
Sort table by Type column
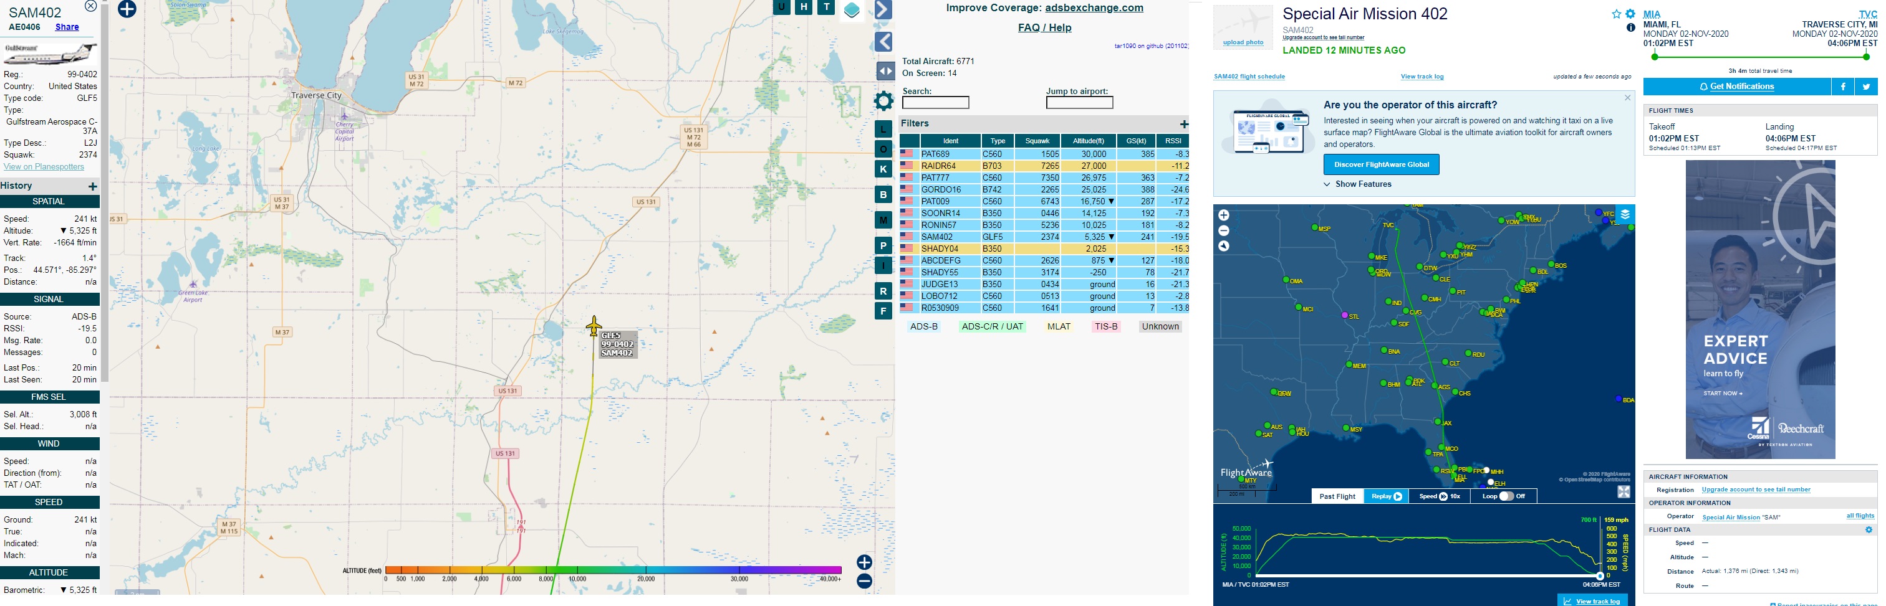[998, 141]
